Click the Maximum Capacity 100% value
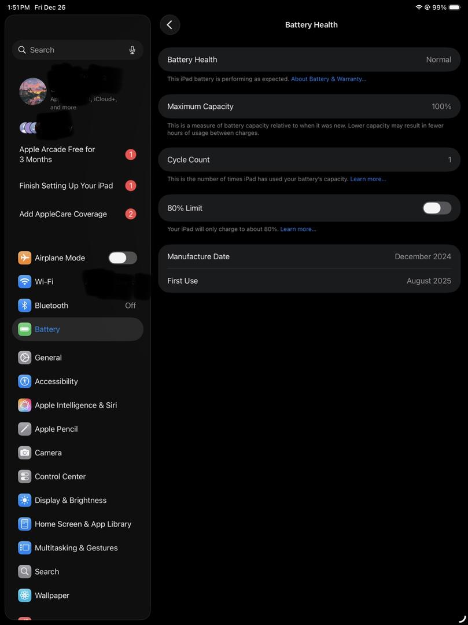This screenshot has width=468, height=625. (441, 106)
